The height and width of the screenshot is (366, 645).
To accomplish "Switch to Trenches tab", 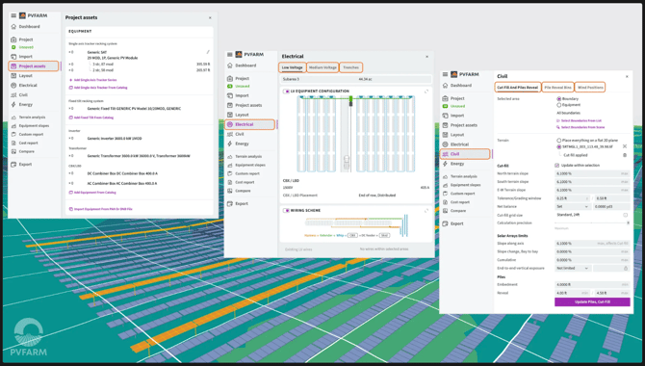I will 350,67.
